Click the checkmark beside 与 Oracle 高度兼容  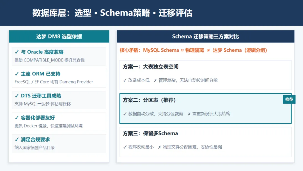pyautogui.click(x=17, y=52)
